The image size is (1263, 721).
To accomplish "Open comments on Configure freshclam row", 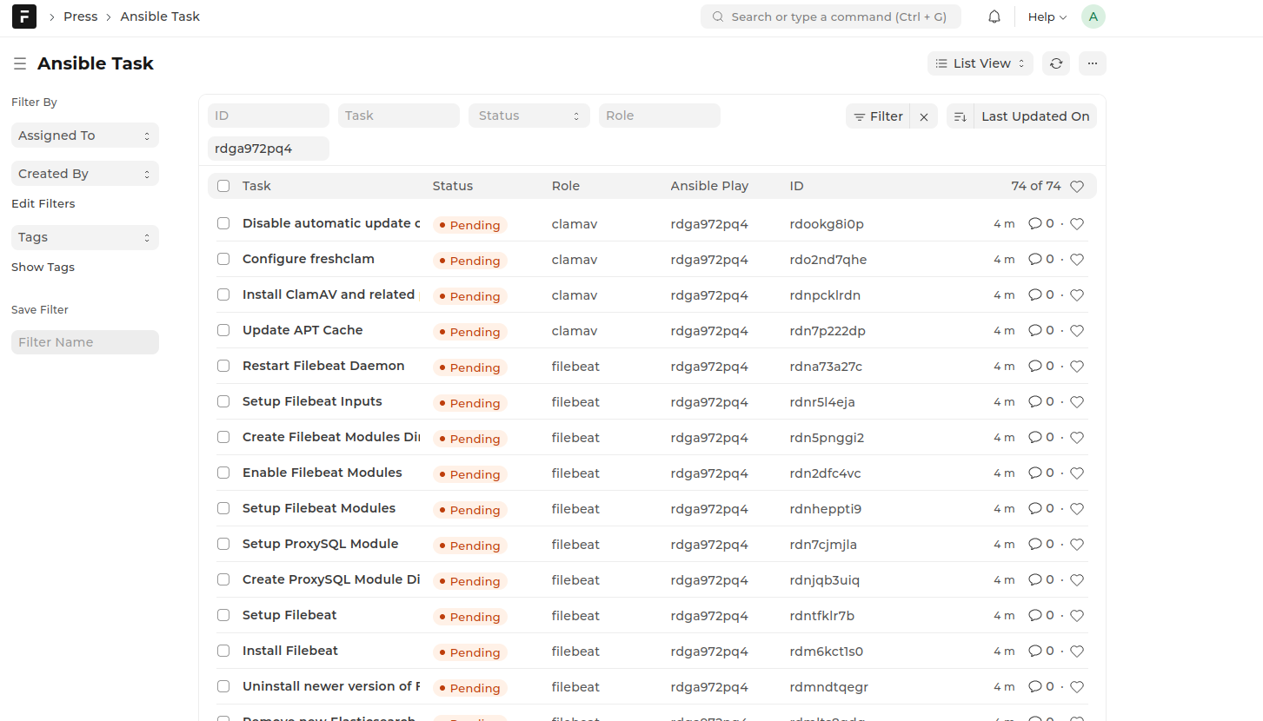I will (1035, 259).
